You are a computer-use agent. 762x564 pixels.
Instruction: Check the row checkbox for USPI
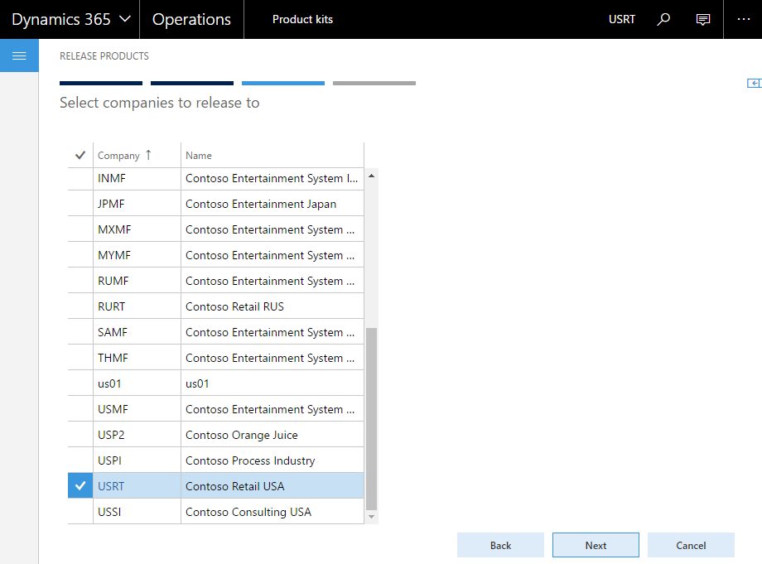pyautogui.click(x=80, y=460)
